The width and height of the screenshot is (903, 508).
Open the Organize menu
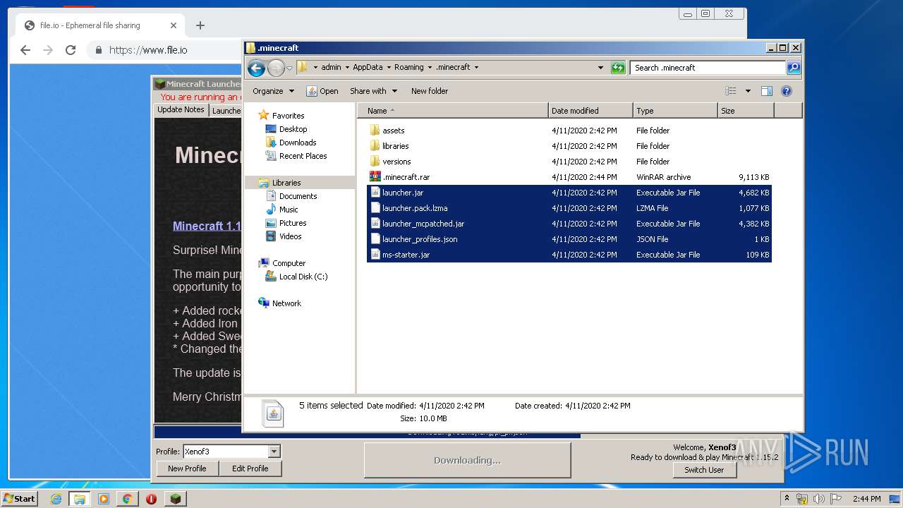tap(273, 91)
